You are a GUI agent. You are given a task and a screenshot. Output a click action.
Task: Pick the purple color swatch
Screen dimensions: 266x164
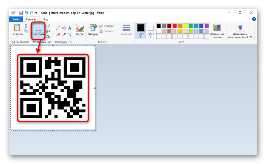207,26
